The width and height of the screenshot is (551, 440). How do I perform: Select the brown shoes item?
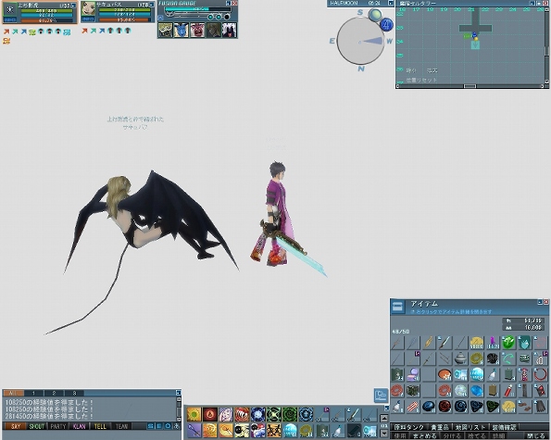(524, 407)
